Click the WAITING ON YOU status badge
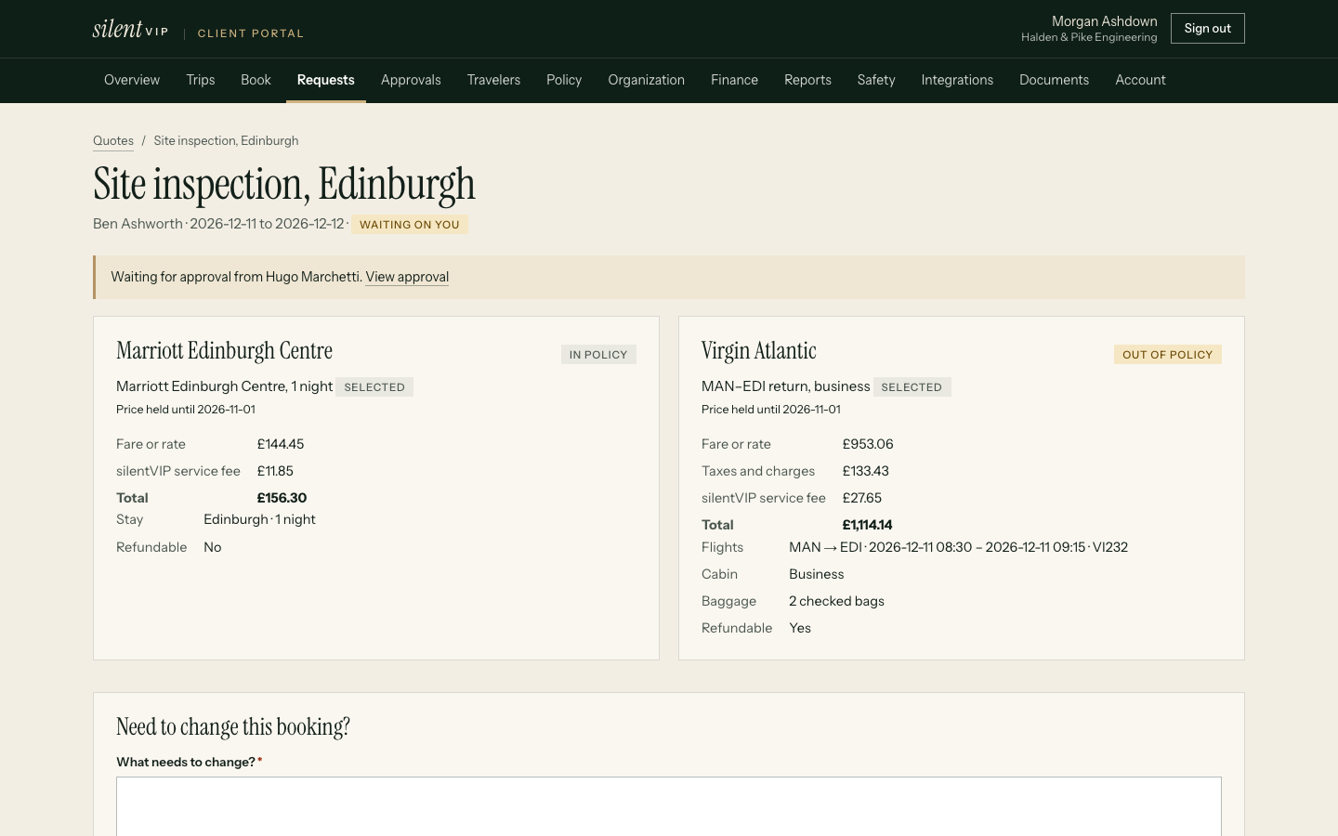This screenshot has width=1338, height=836. click(x=410, y=225)
